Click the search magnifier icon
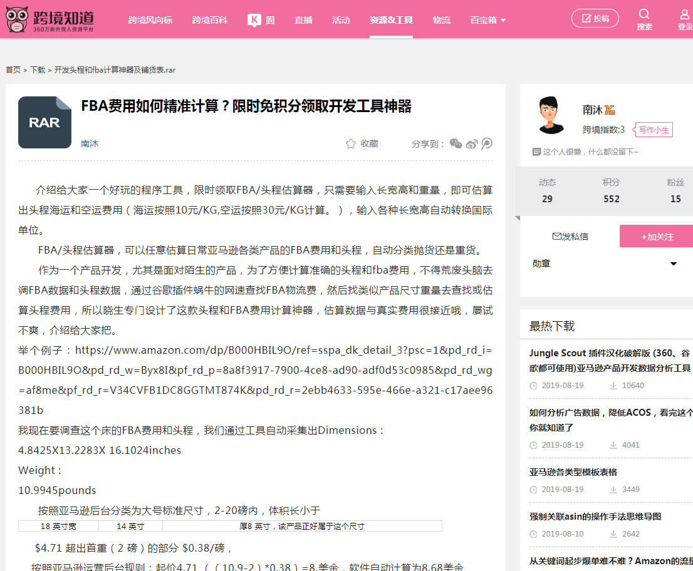This screenshot has height=571, width=693. [x=644, y=14]
